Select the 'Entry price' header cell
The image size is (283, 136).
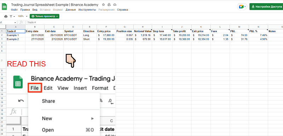point(106,31)
